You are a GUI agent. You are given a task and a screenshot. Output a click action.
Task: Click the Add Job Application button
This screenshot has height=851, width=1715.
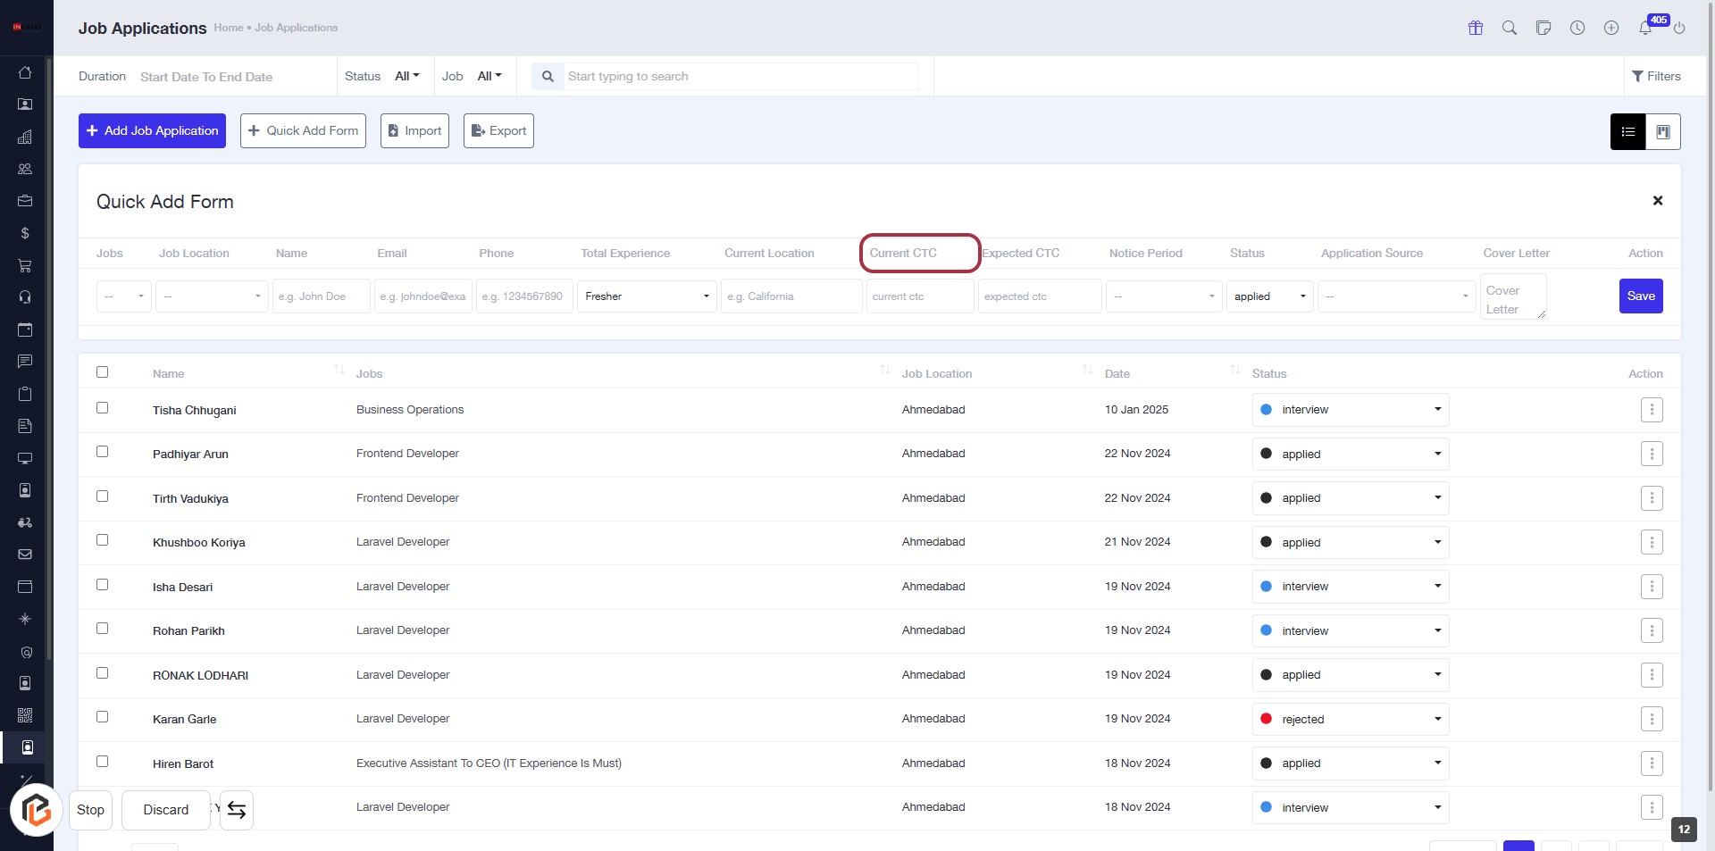coord(152,131)
